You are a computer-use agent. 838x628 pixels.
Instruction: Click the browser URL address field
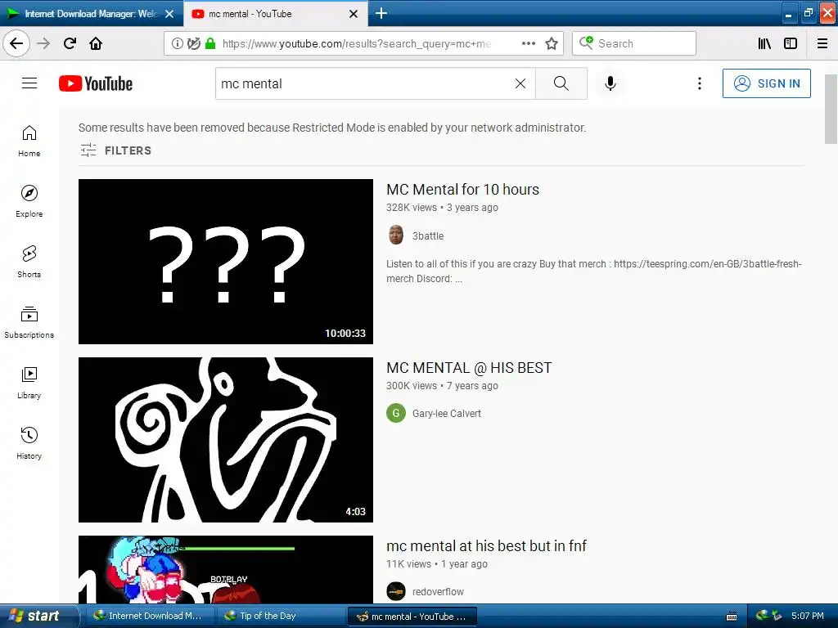[355, 43]
